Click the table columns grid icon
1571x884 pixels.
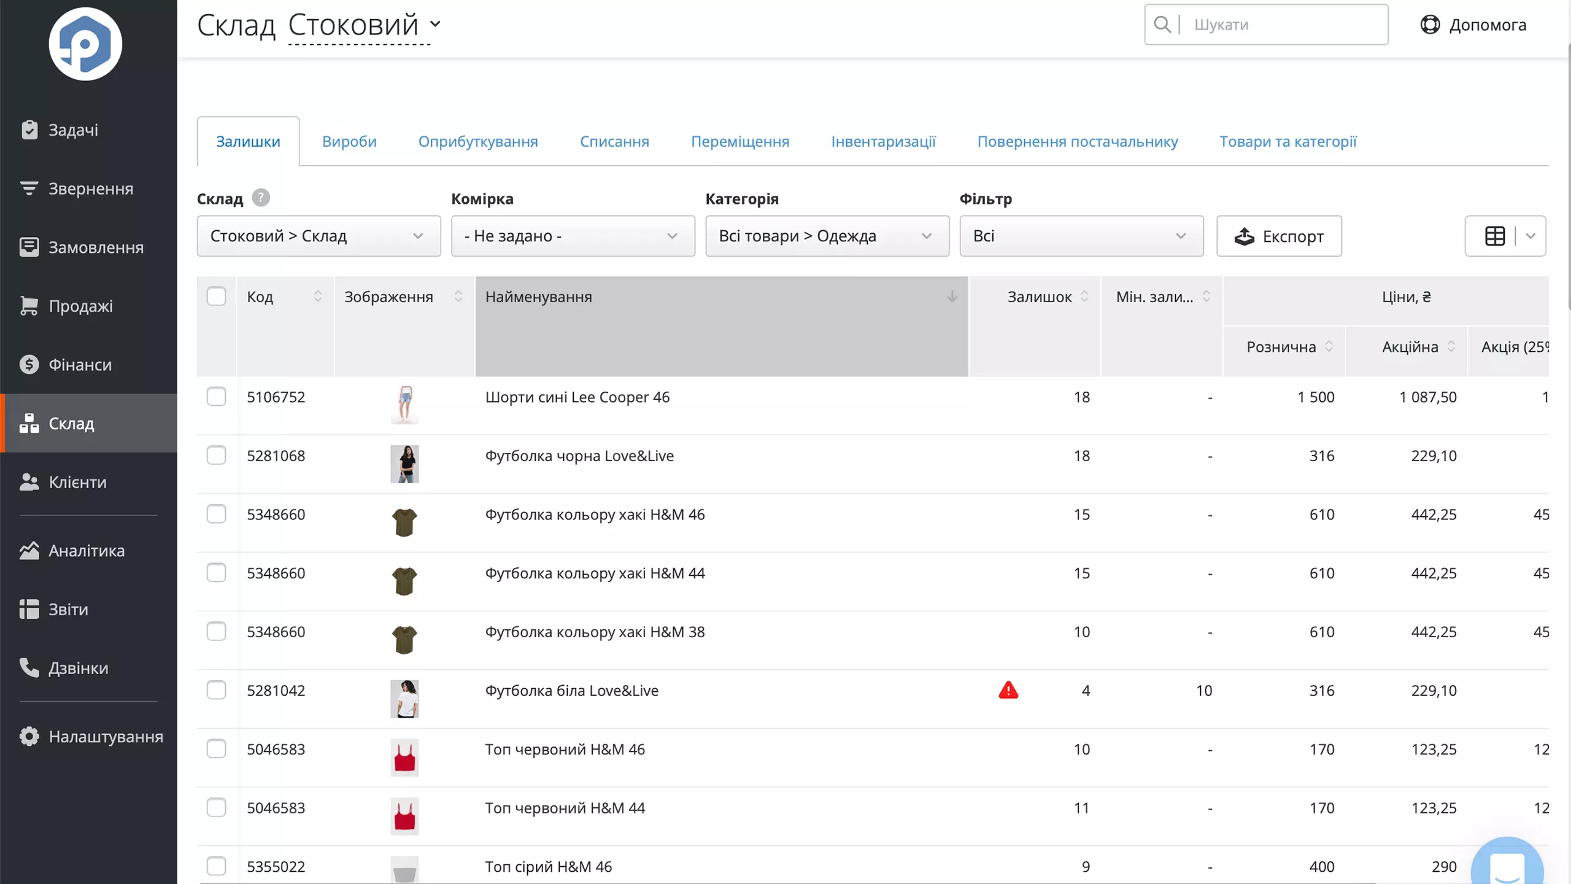[x=1495, y=236]
